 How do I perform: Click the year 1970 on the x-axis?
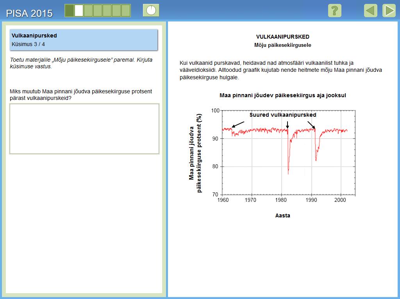point(250,200)
